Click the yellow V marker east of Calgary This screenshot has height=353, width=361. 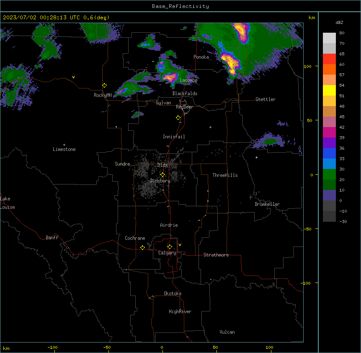click(x=180, y=245)
